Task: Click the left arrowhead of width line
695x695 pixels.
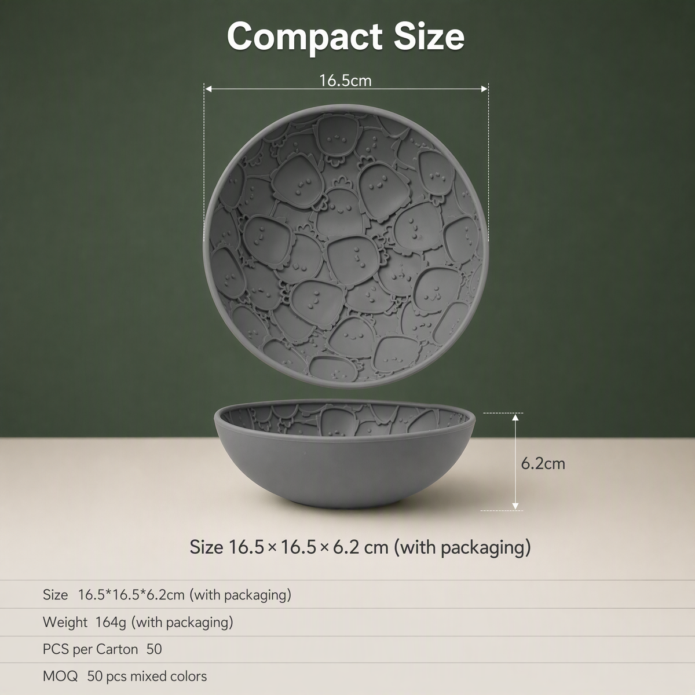Action: pyautogui.click(x=209, y=89)
